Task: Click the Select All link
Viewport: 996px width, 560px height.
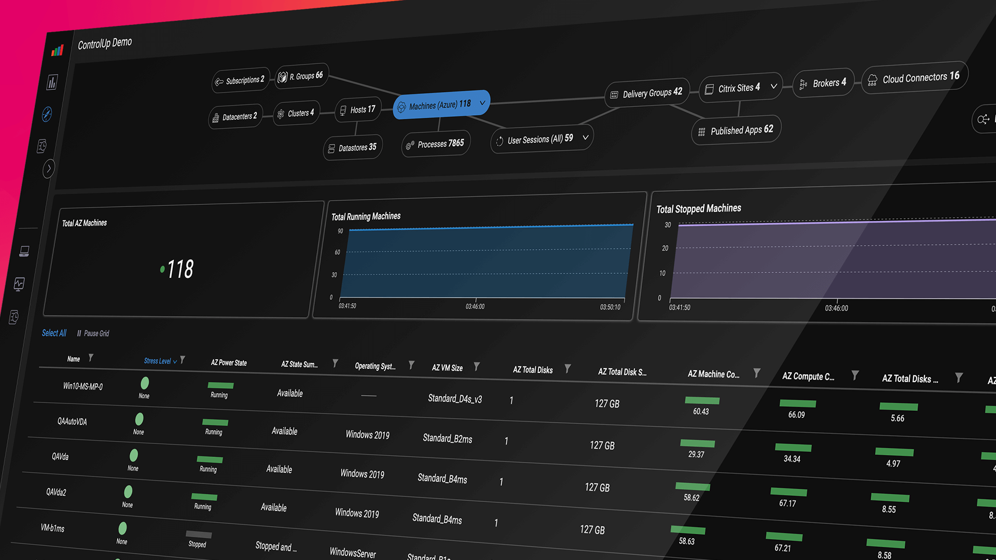Action: (x=54, y=333)
